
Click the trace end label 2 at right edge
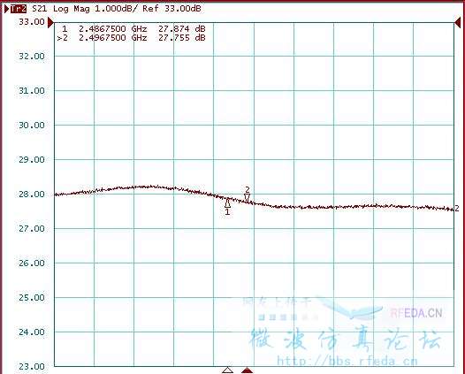click(457, 209)
